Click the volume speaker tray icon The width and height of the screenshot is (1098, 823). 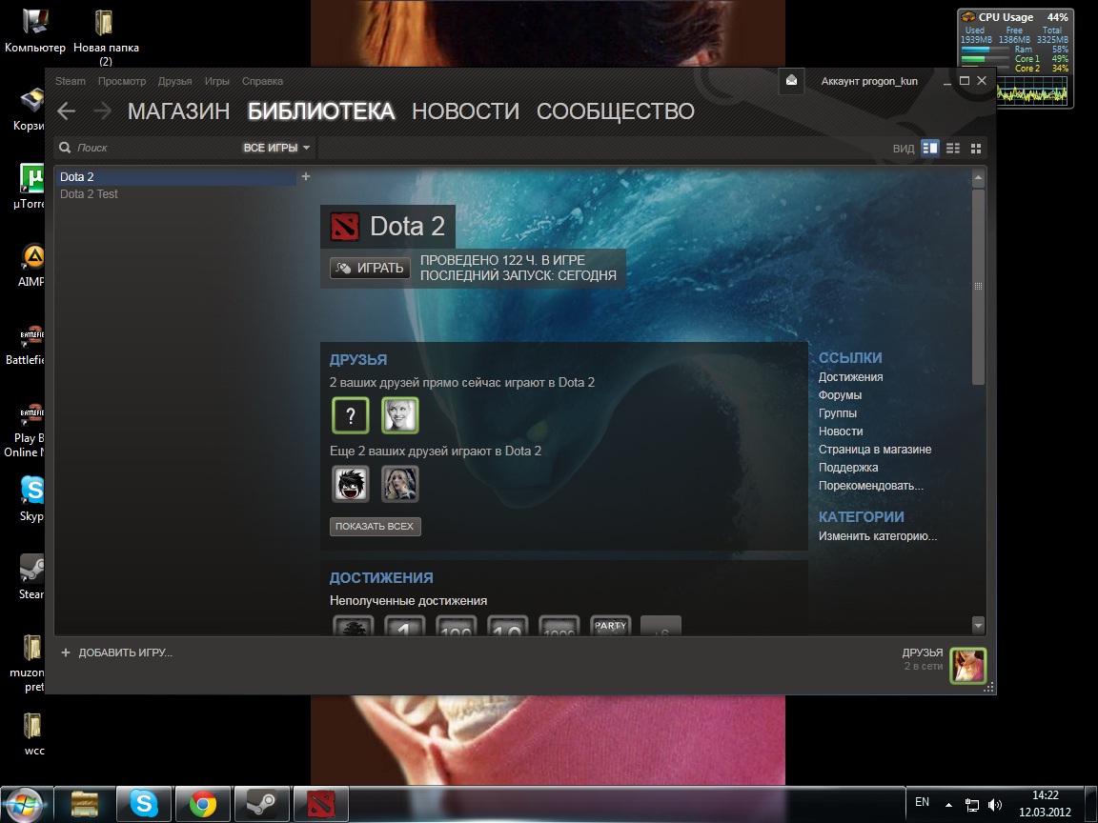[x=994, y=805]
